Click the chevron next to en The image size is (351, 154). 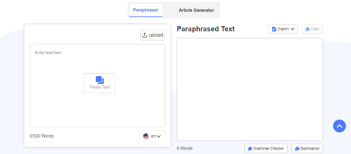(159, 136)
